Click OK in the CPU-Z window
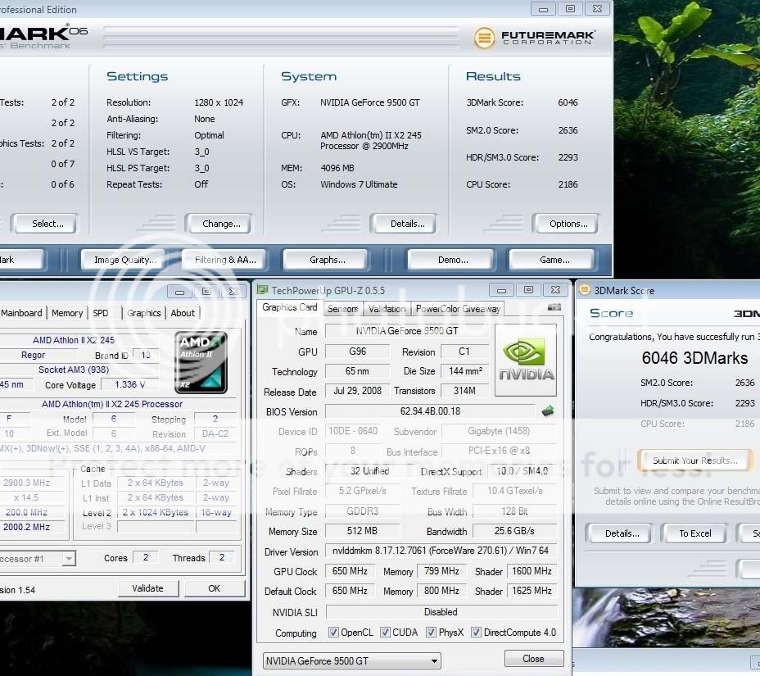 coord(215,588)
